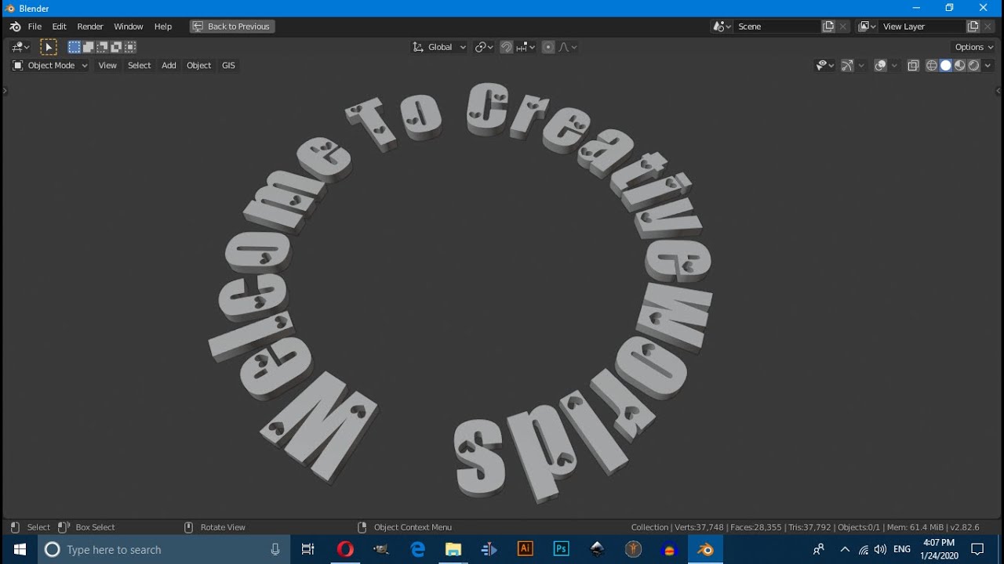1004x564 pixels.
Task: Toggle viewport gizmos display
Action: (847, 66)
